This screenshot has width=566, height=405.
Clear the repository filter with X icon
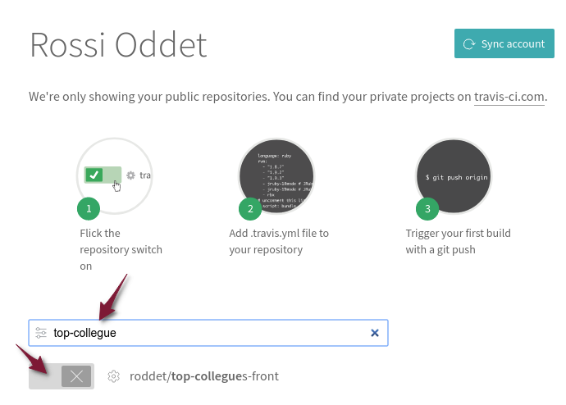[x=375, y=333]
